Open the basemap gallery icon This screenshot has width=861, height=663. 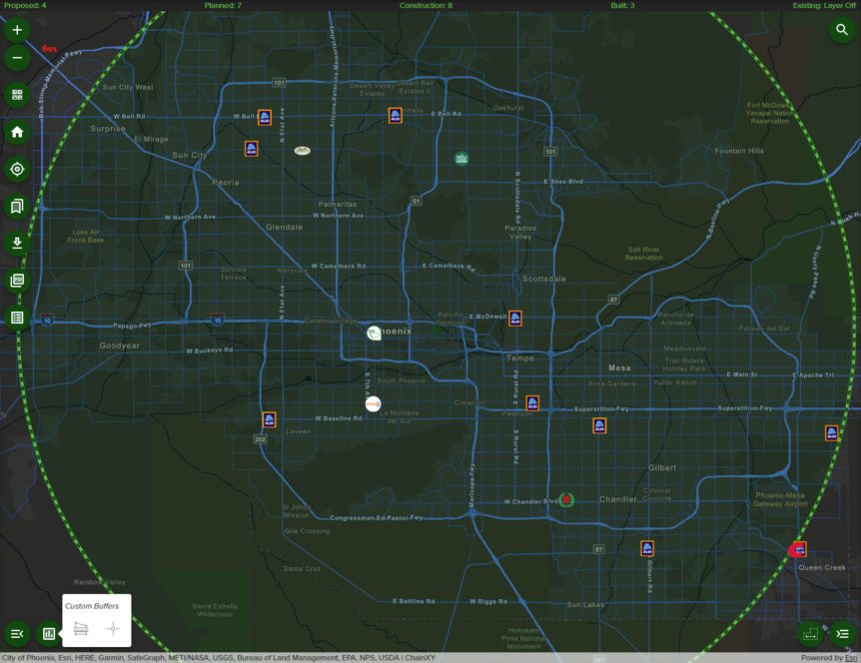coord(15,93)
